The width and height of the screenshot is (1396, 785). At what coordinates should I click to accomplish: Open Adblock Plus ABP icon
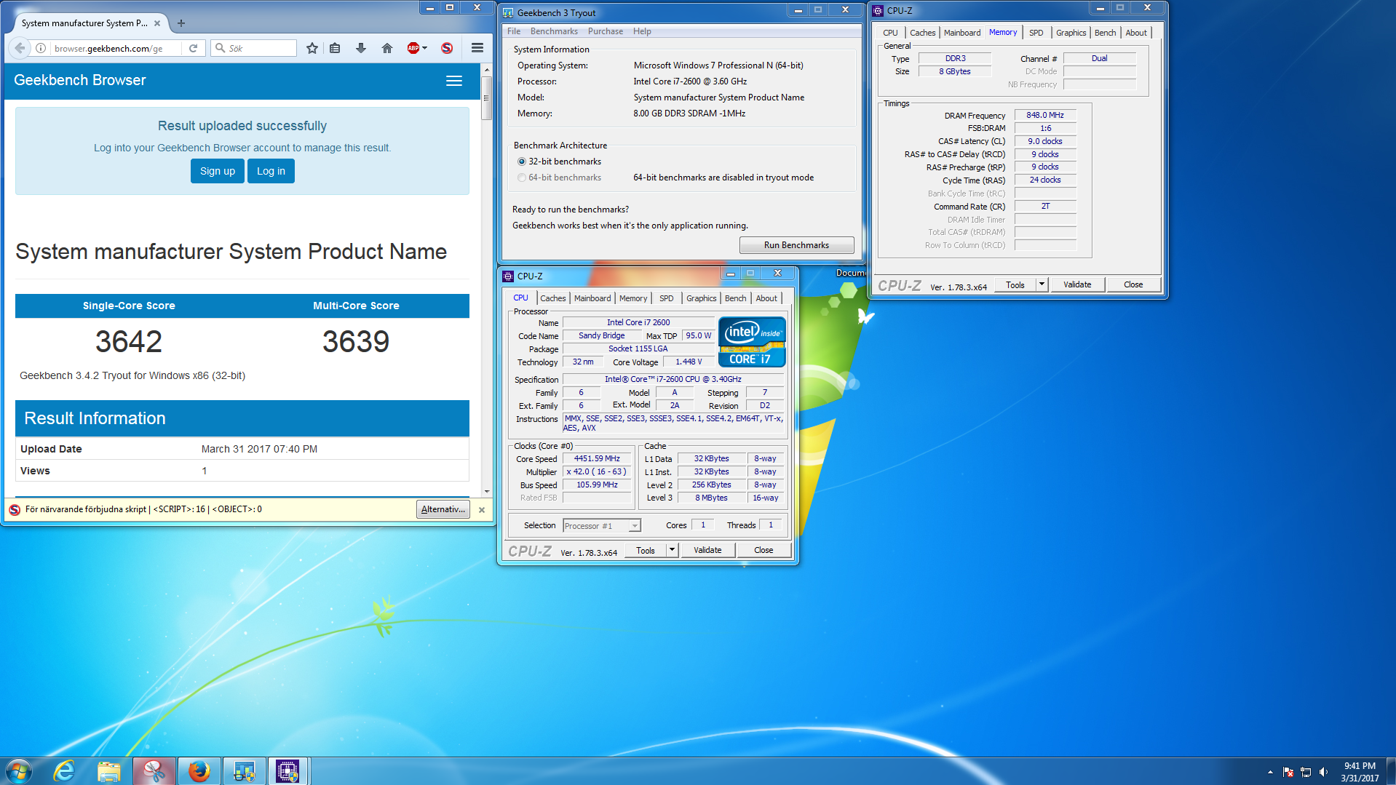coord(413,48)
